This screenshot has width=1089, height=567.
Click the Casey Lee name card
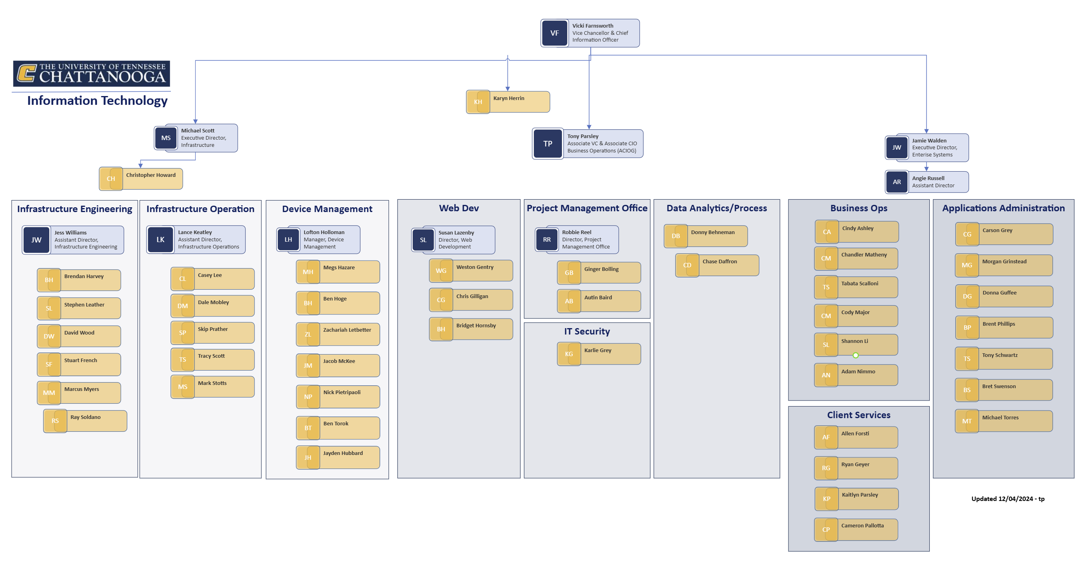coord(213,278)
